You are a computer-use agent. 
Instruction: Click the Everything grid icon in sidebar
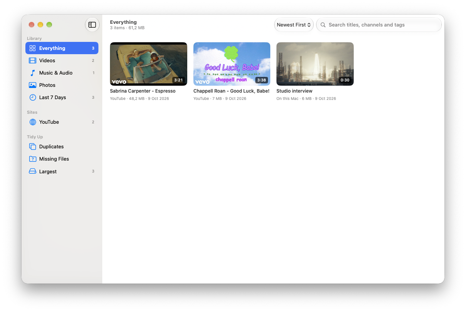coord(33,48)
